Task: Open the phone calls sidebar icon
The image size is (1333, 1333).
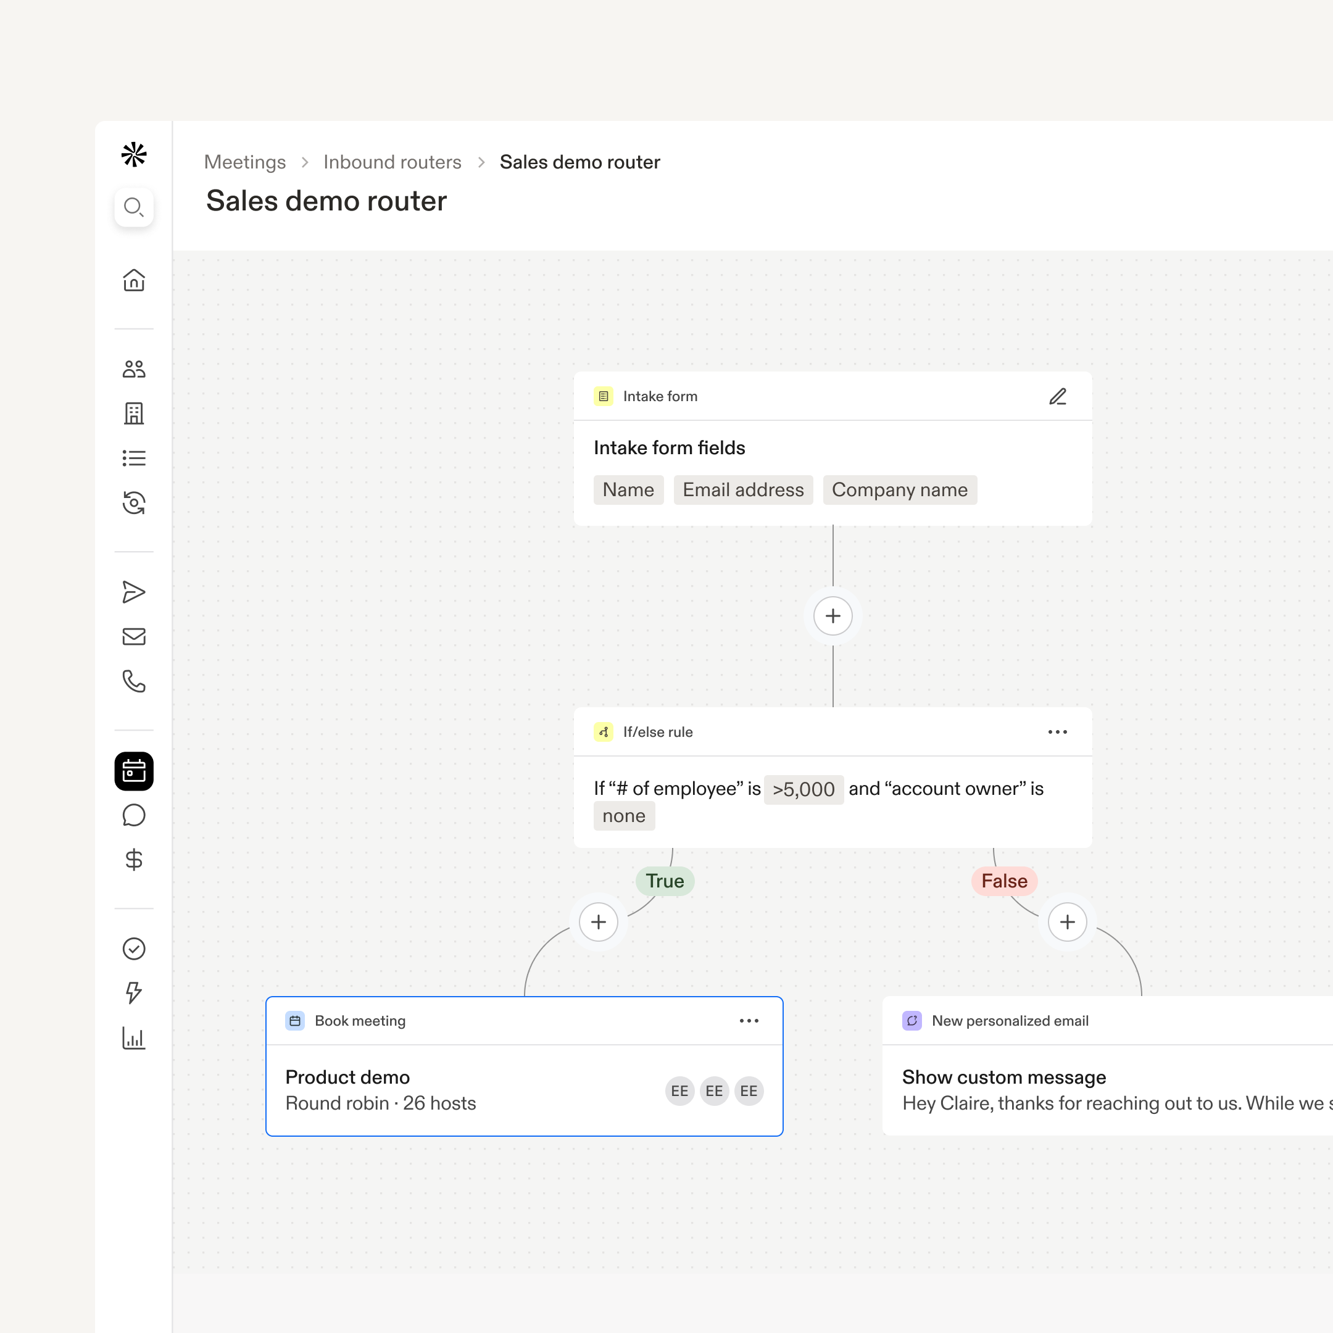Action: click(x=133, y=681)
